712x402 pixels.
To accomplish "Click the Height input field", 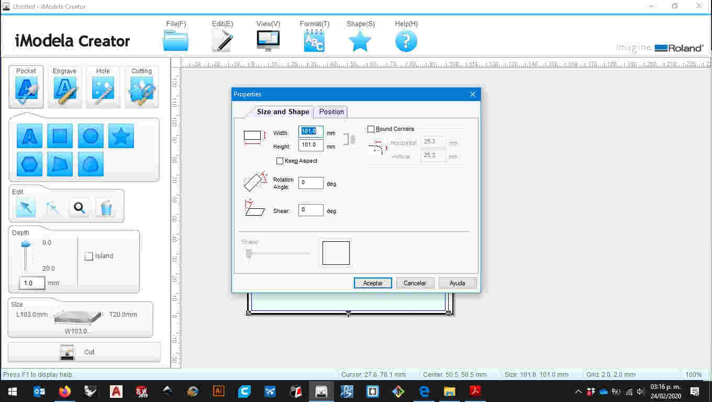I will [311, 145].
